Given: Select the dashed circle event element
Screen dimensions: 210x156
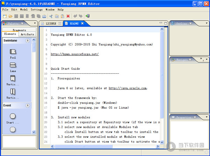Looking at the screenshot, I should tap(13, 129).
